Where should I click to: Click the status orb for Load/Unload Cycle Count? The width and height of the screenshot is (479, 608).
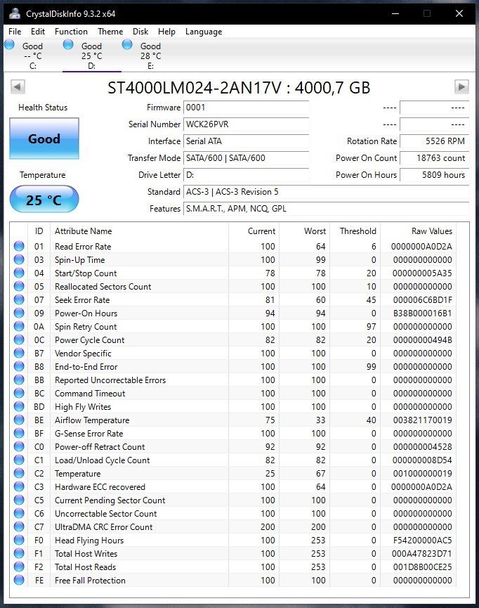[x=19, y=460]
